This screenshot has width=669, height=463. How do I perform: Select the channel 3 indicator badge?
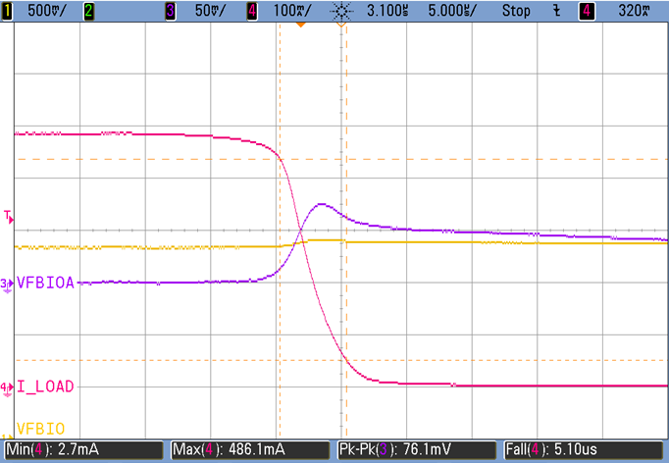point(171,11)
